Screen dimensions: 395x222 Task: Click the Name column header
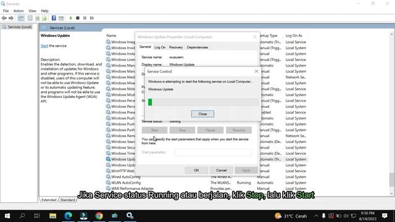[x=111, y=36]
